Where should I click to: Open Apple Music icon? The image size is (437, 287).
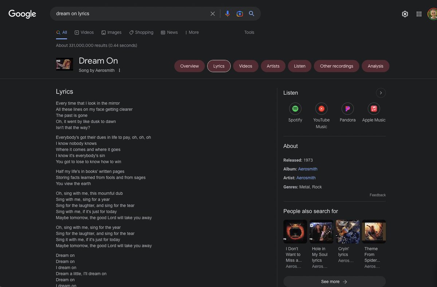coord(374,109)
